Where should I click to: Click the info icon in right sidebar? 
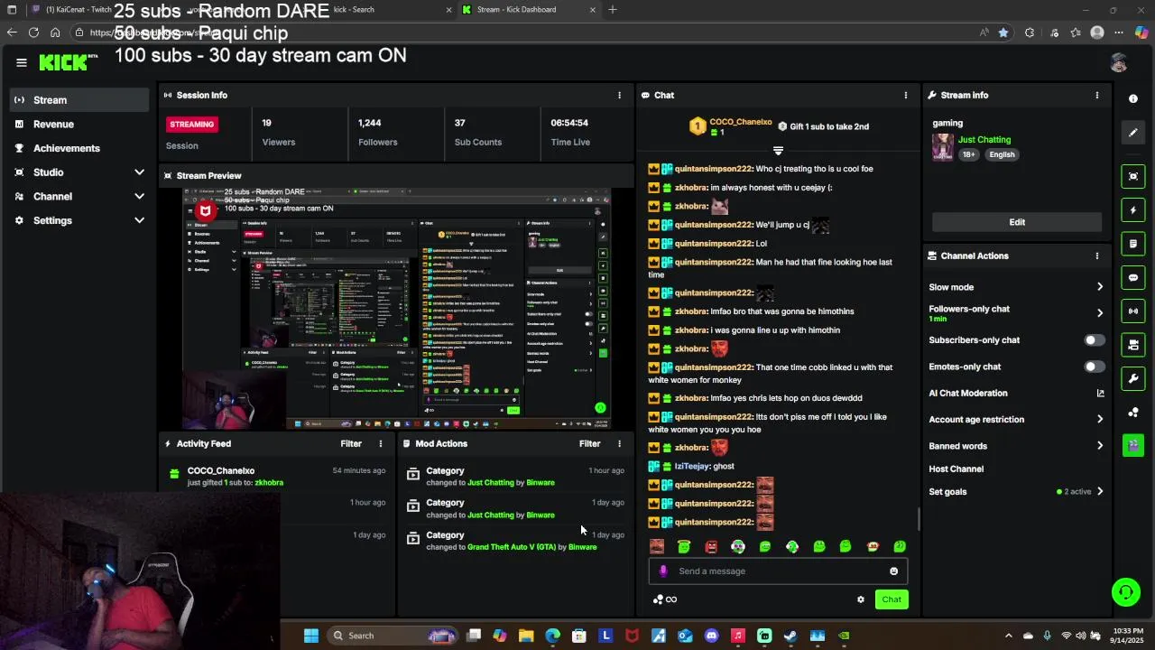click(1133, 98)
